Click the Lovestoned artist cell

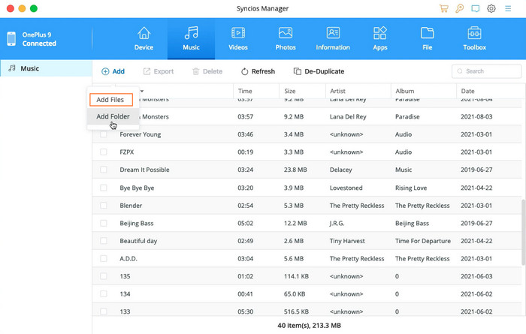(346, 188)
